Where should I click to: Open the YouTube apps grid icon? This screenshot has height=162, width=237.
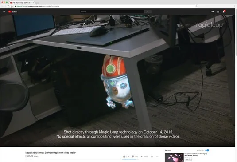coord(218,12)
